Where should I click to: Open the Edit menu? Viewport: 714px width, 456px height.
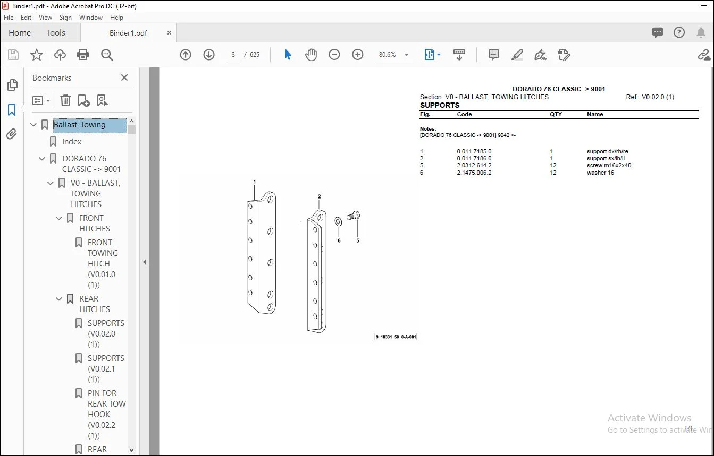(26, 18)
